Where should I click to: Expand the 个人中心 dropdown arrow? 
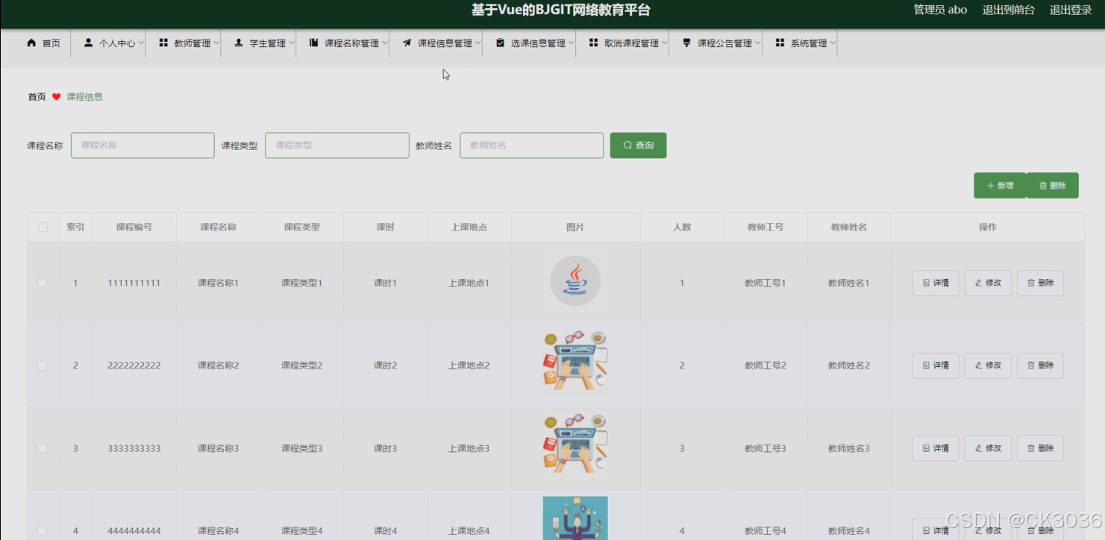click(141, 43)
